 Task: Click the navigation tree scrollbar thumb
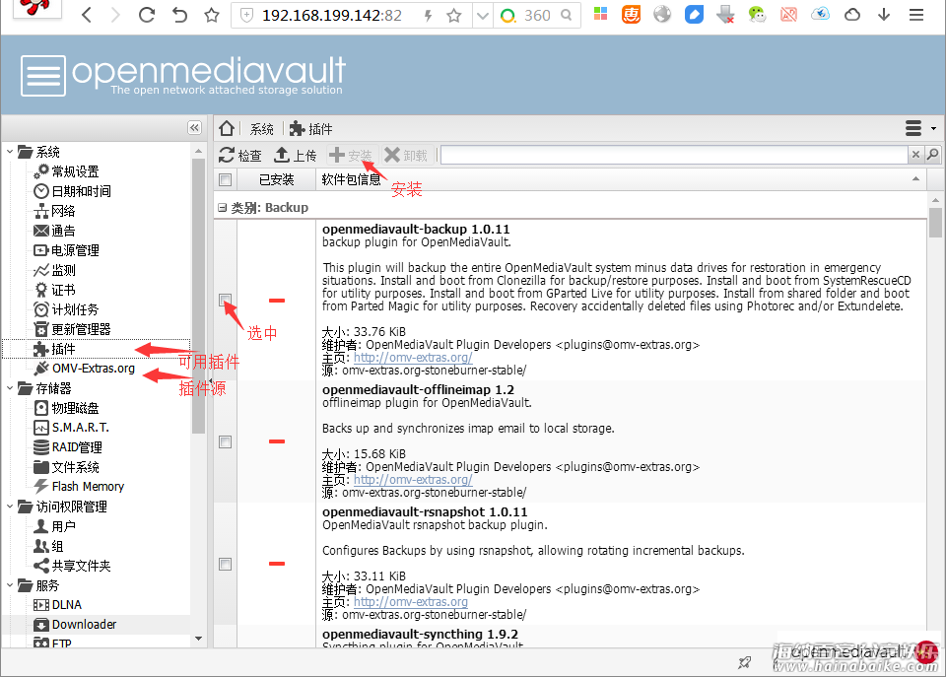198,296
